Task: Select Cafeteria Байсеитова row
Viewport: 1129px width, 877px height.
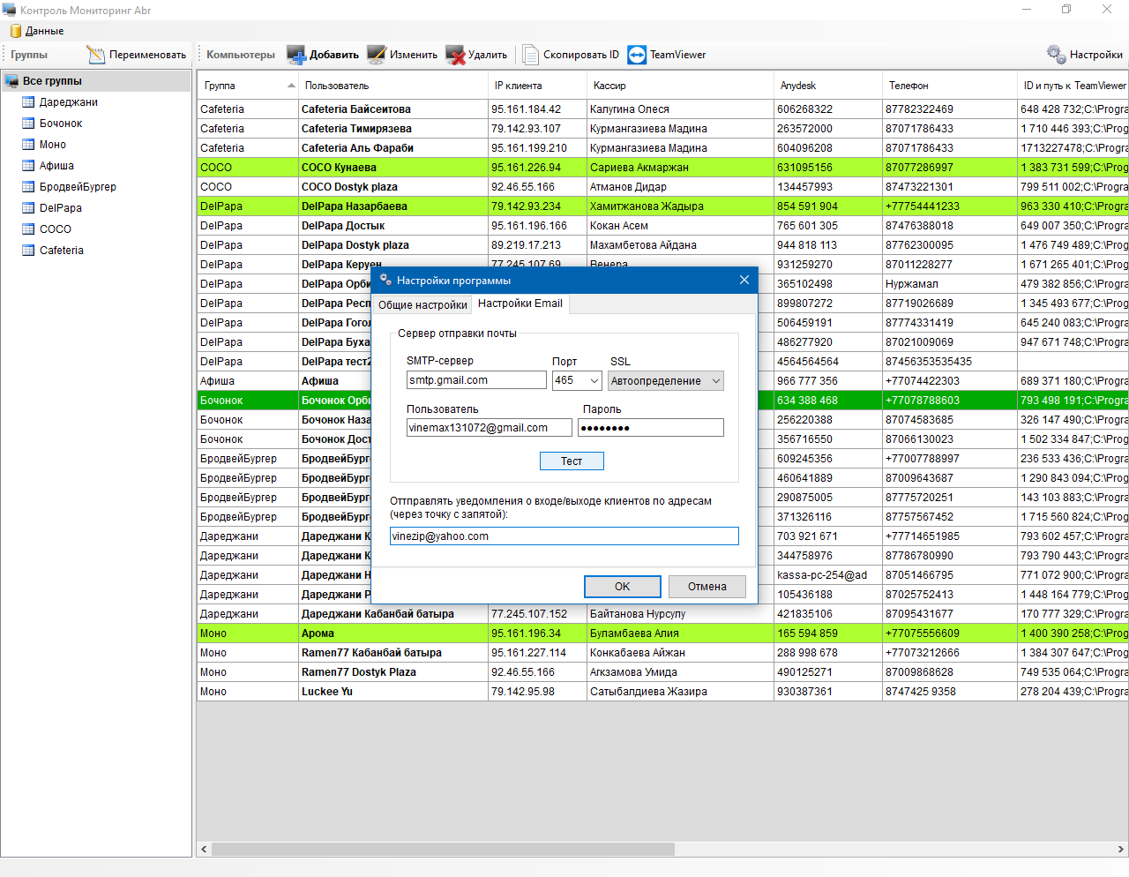Action: [663, 109]
